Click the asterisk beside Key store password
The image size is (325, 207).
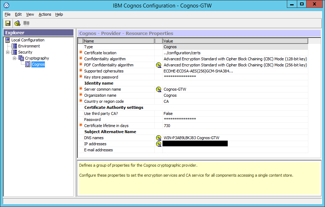(x=81, y=76)
